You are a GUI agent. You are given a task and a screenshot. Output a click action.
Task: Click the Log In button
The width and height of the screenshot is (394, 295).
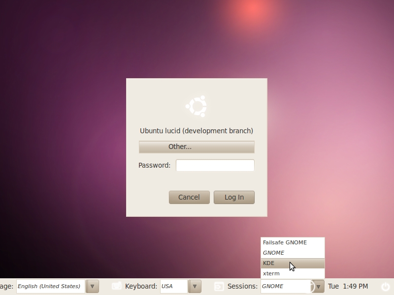[234, 198]
